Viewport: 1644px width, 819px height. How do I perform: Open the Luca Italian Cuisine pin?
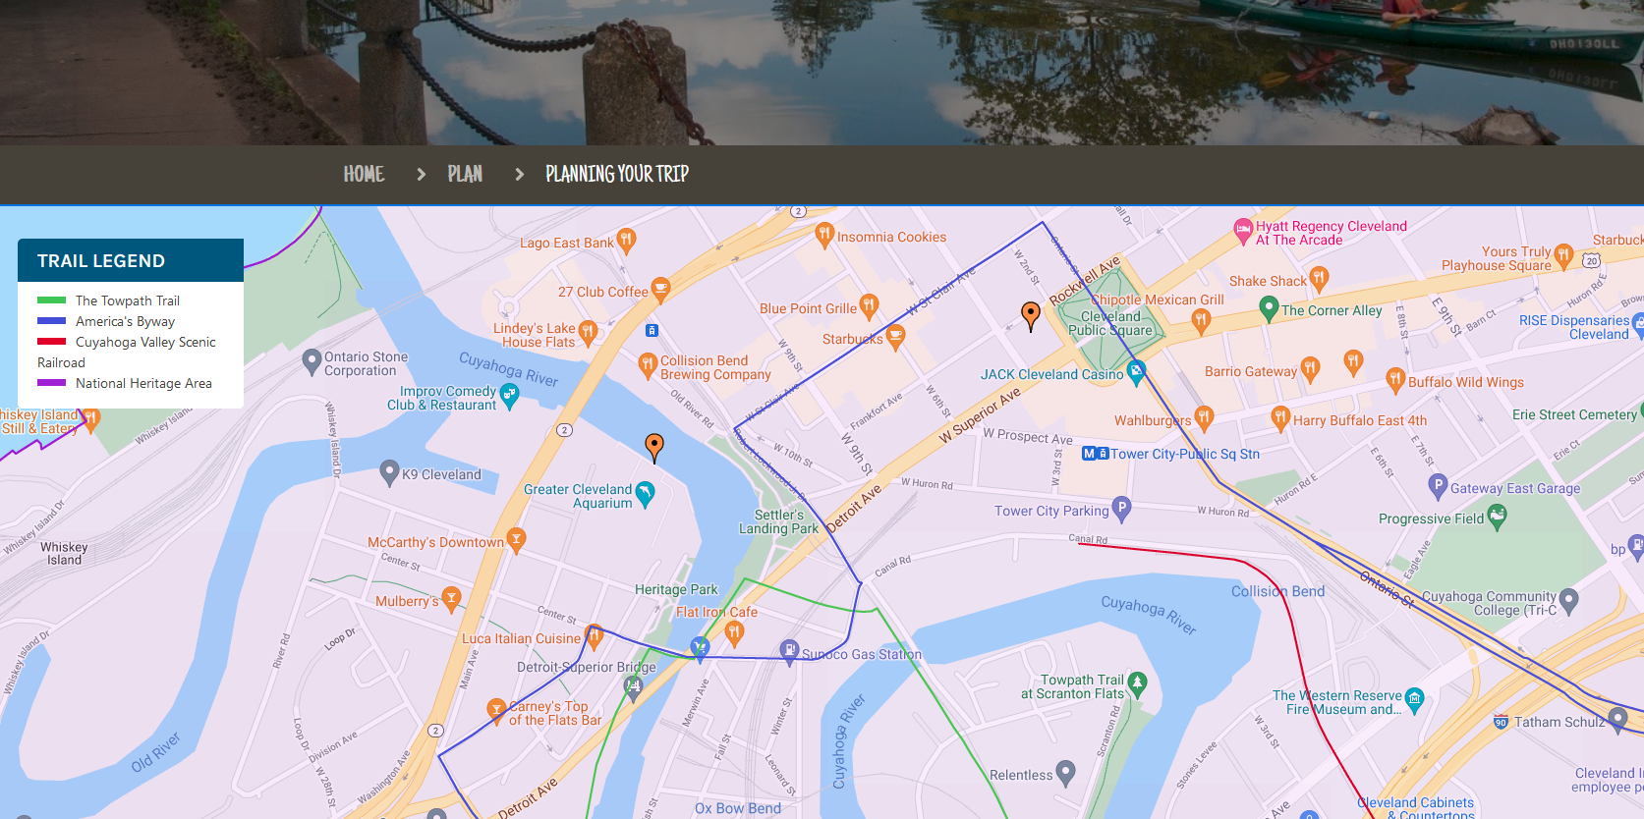click(x=594, y=635)
